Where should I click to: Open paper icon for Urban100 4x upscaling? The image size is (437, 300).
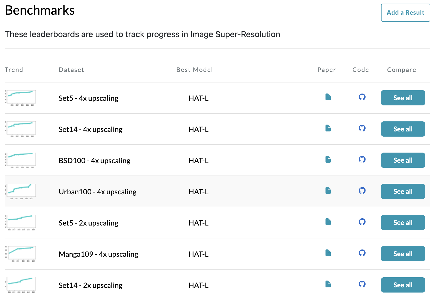tap(328, 191)
